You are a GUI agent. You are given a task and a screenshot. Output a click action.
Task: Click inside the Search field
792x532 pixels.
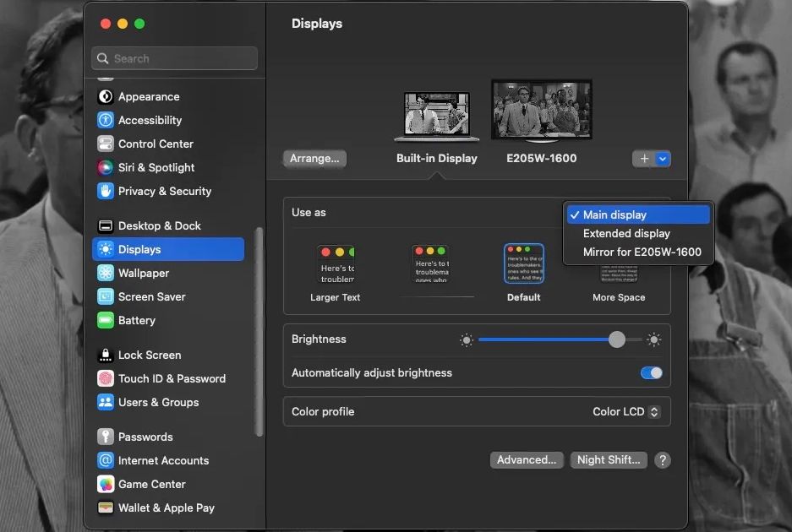click(x=173, y=57)
